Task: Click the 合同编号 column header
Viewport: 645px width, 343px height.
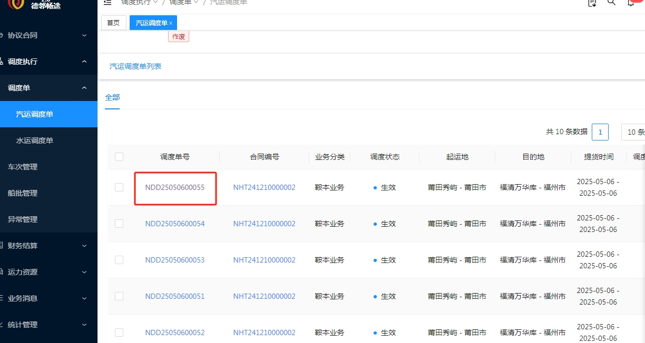Action: 265,157
